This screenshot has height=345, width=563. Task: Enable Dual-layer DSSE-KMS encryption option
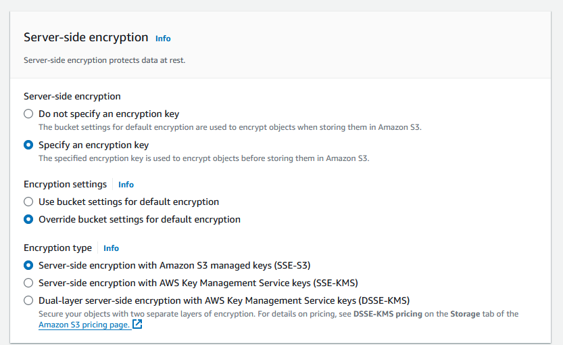coord(28,300)
